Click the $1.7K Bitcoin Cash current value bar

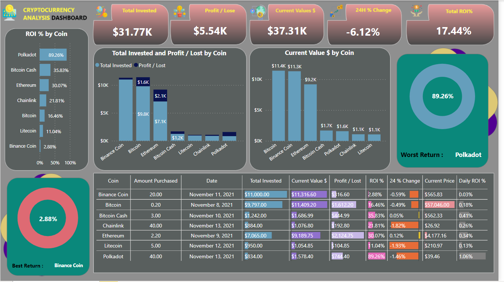[x=326, y=136]
